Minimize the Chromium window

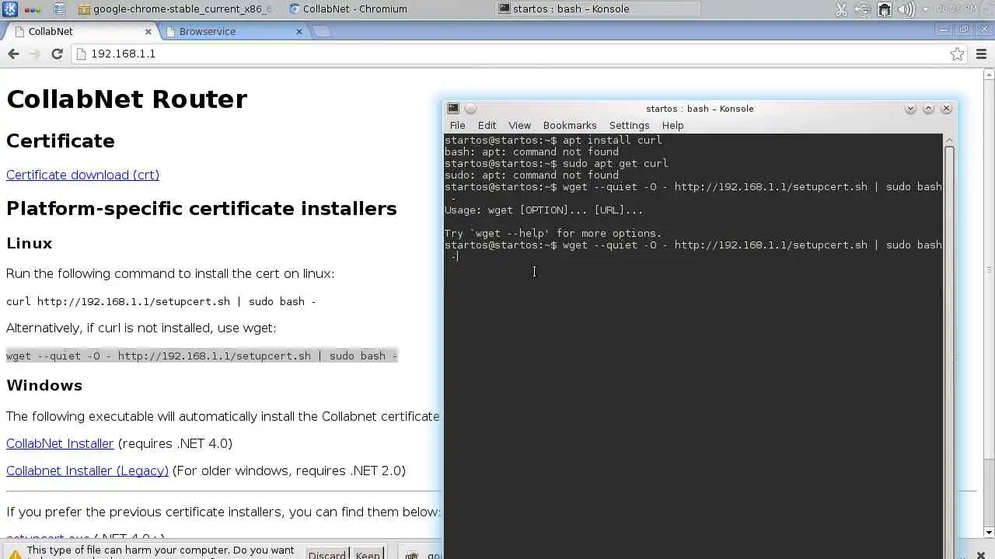point(944,30)
